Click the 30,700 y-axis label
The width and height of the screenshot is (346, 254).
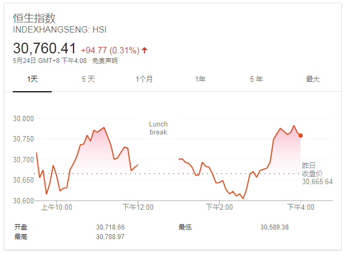(x=23, y=160)
